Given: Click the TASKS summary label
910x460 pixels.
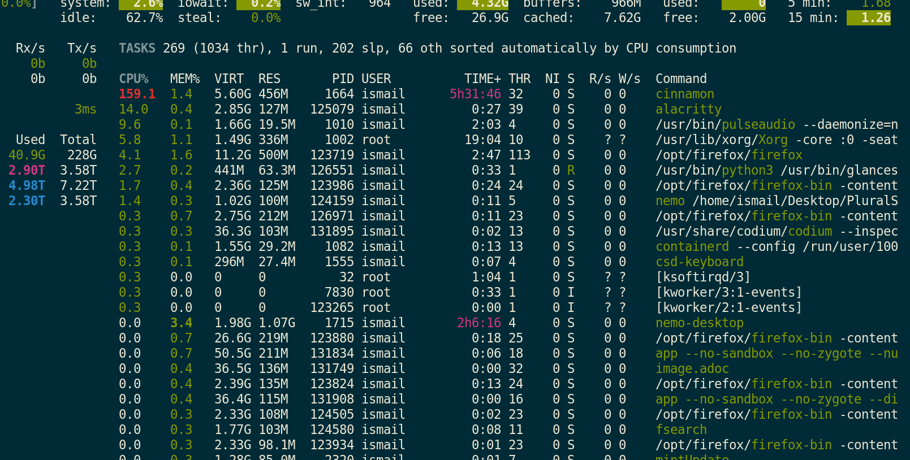Looking at the screenshot, I should [137, 48].
